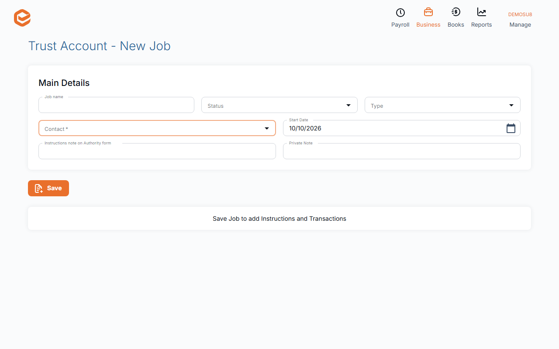This screenshot has height=349, width=559.
Task: Click the DEMOSU8 account link
Action: [520, 14]
